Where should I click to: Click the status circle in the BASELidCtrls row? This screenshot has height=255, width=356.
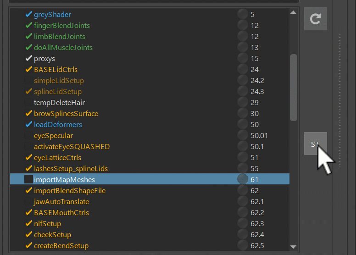pos(243,69)
